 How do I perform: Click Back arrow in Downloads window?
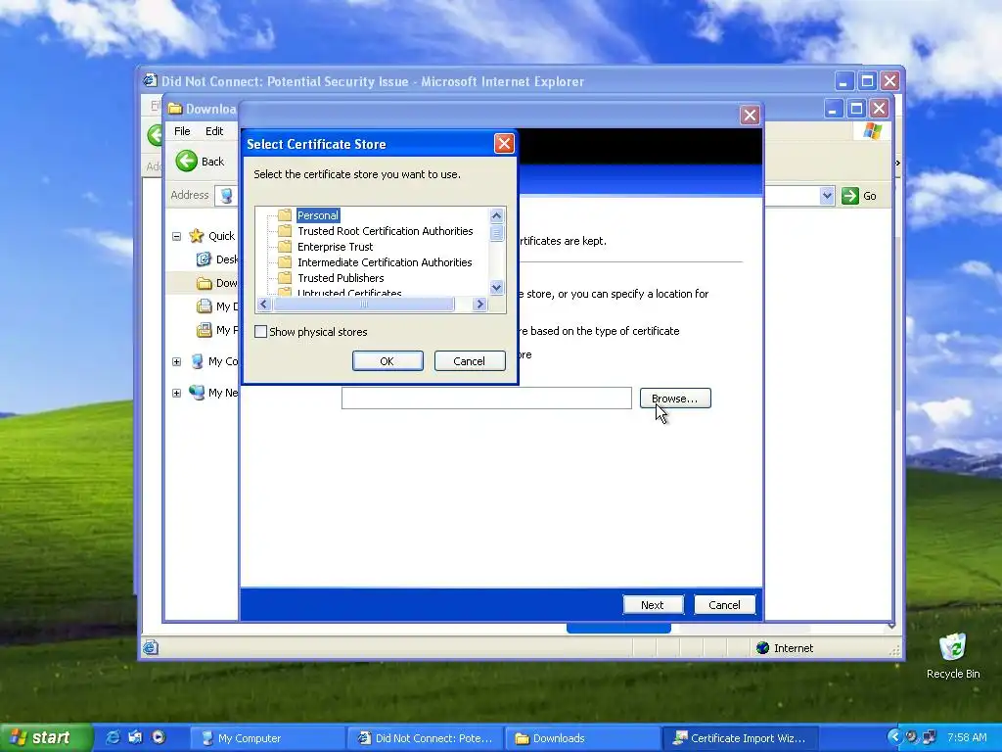click(x=187, y=162)
